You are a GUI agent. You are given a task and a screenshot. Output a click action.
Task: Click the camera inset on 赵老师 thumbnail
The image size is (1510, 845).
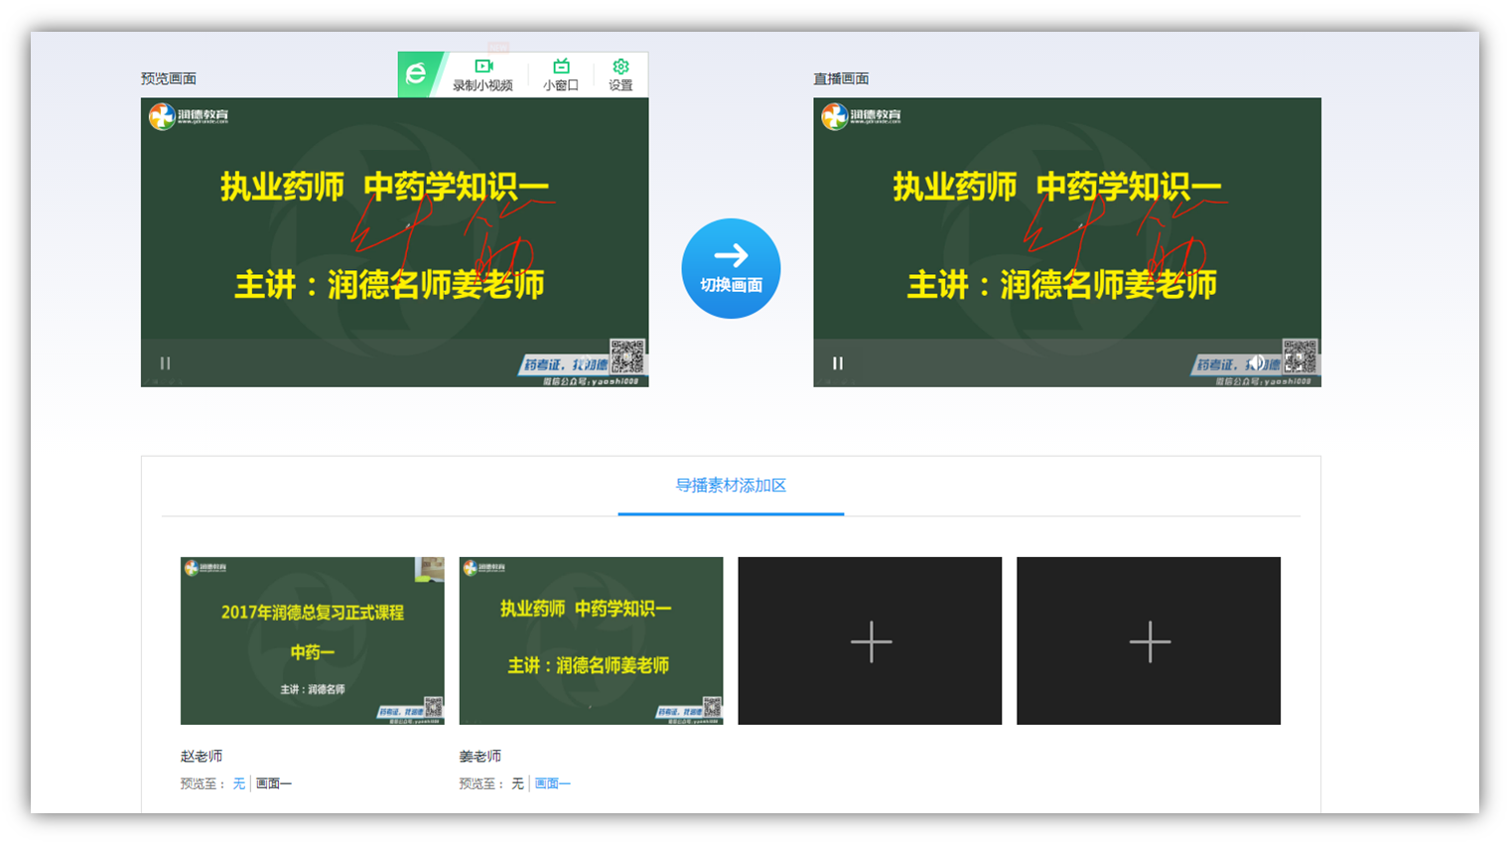(428, 568)
